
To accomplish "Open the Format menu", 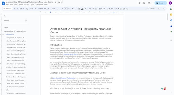I will pos(27,5).
